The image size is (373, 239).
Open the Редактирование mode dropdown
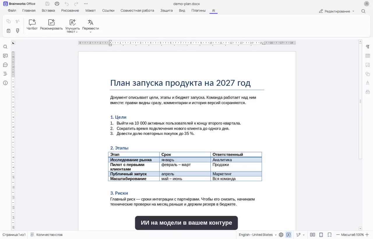pyautogui.click(x=337, y=11)
